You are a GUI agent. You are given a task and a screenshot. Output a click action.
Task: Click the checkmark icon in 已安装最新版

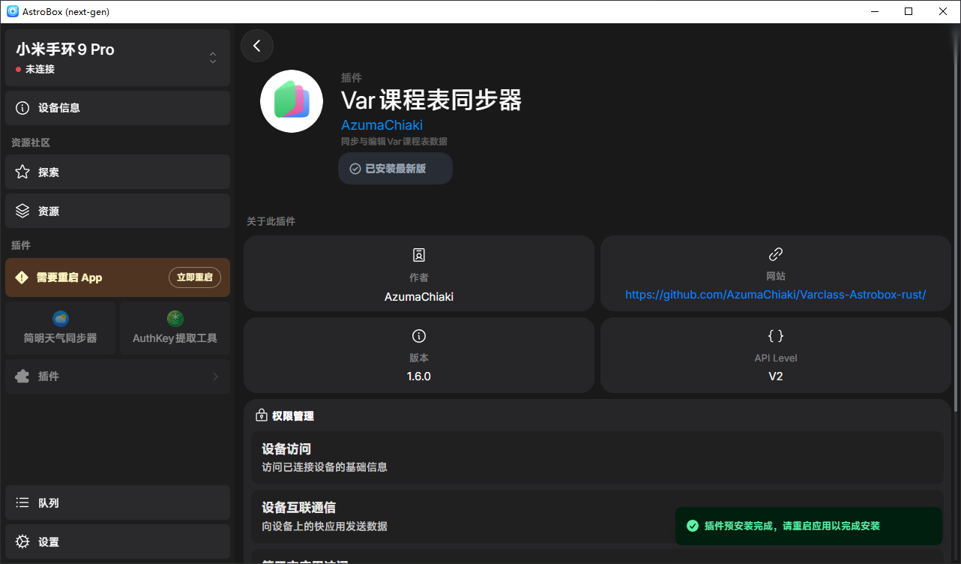click(x=355, y=169)
